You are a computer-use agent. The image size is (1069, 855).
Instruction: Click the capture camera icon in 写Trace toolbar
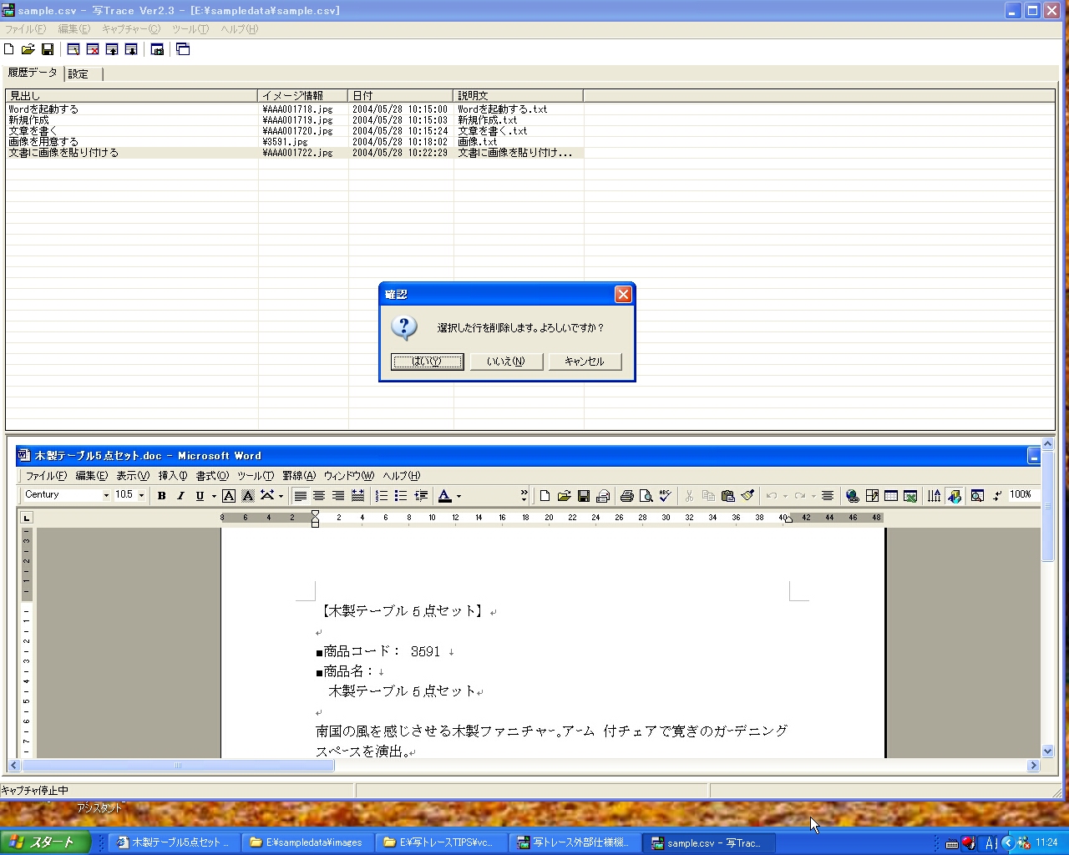coord(157,49)
